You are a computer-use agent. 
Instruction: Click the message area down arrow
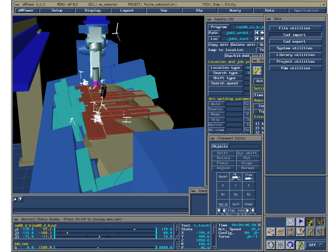(x=20, y=199)
